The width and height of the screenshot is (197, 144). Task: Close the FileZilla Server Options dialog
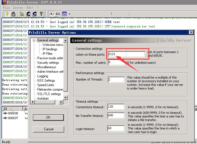click(x=191, y=32)
